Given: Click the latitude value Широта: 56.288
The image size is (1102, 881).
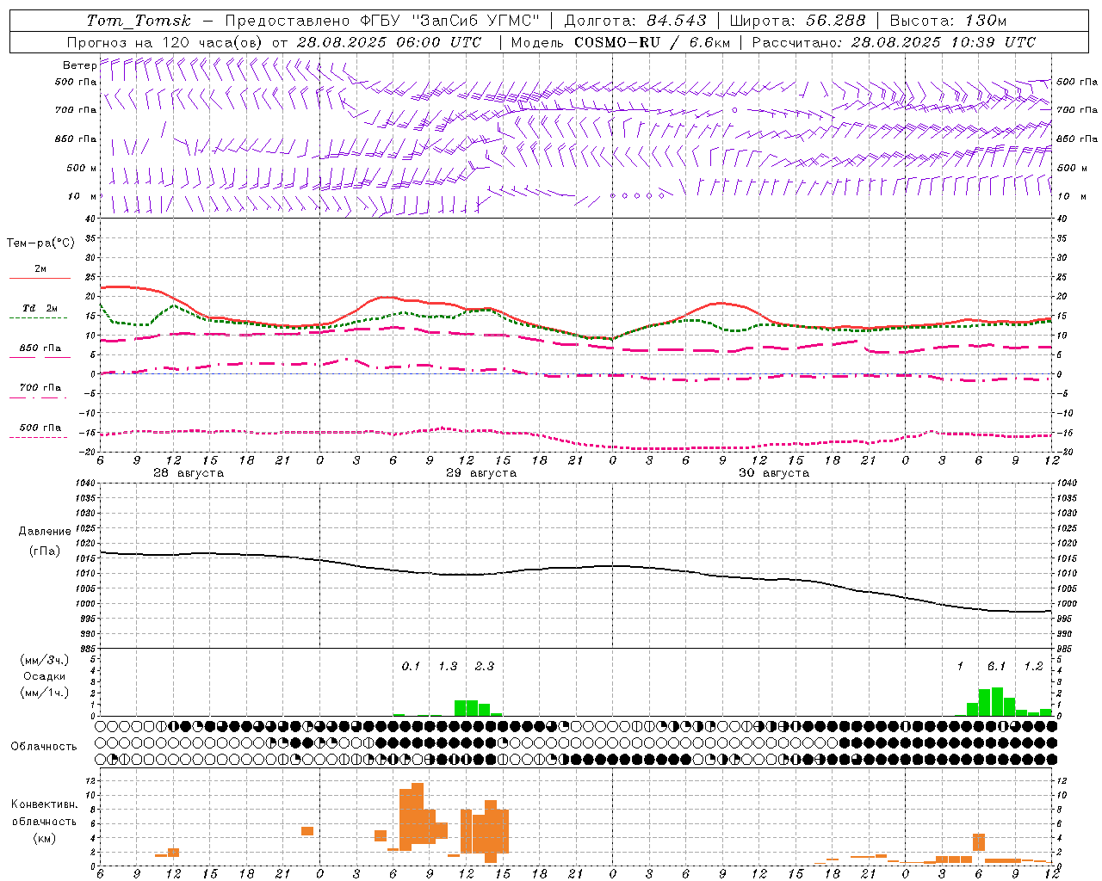Looking at the screenshot, I should click(x=797, y=21).
